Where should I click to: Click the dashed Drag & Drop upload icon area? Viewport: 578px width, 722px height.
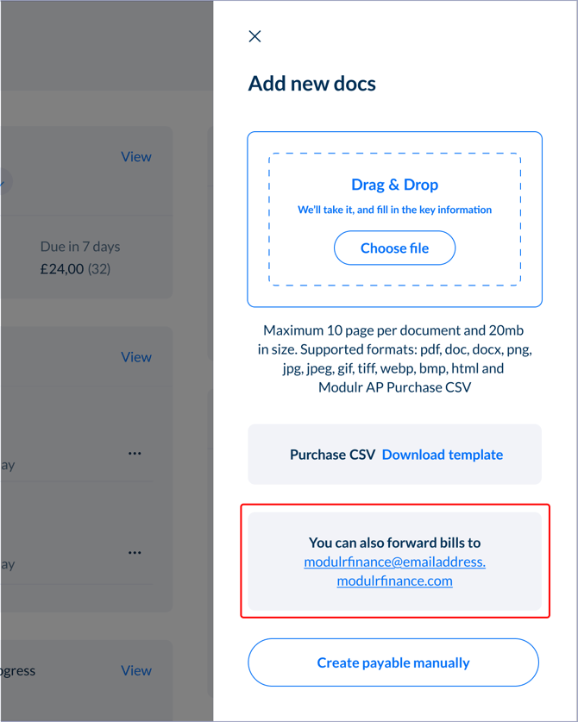tap(394, 218)
